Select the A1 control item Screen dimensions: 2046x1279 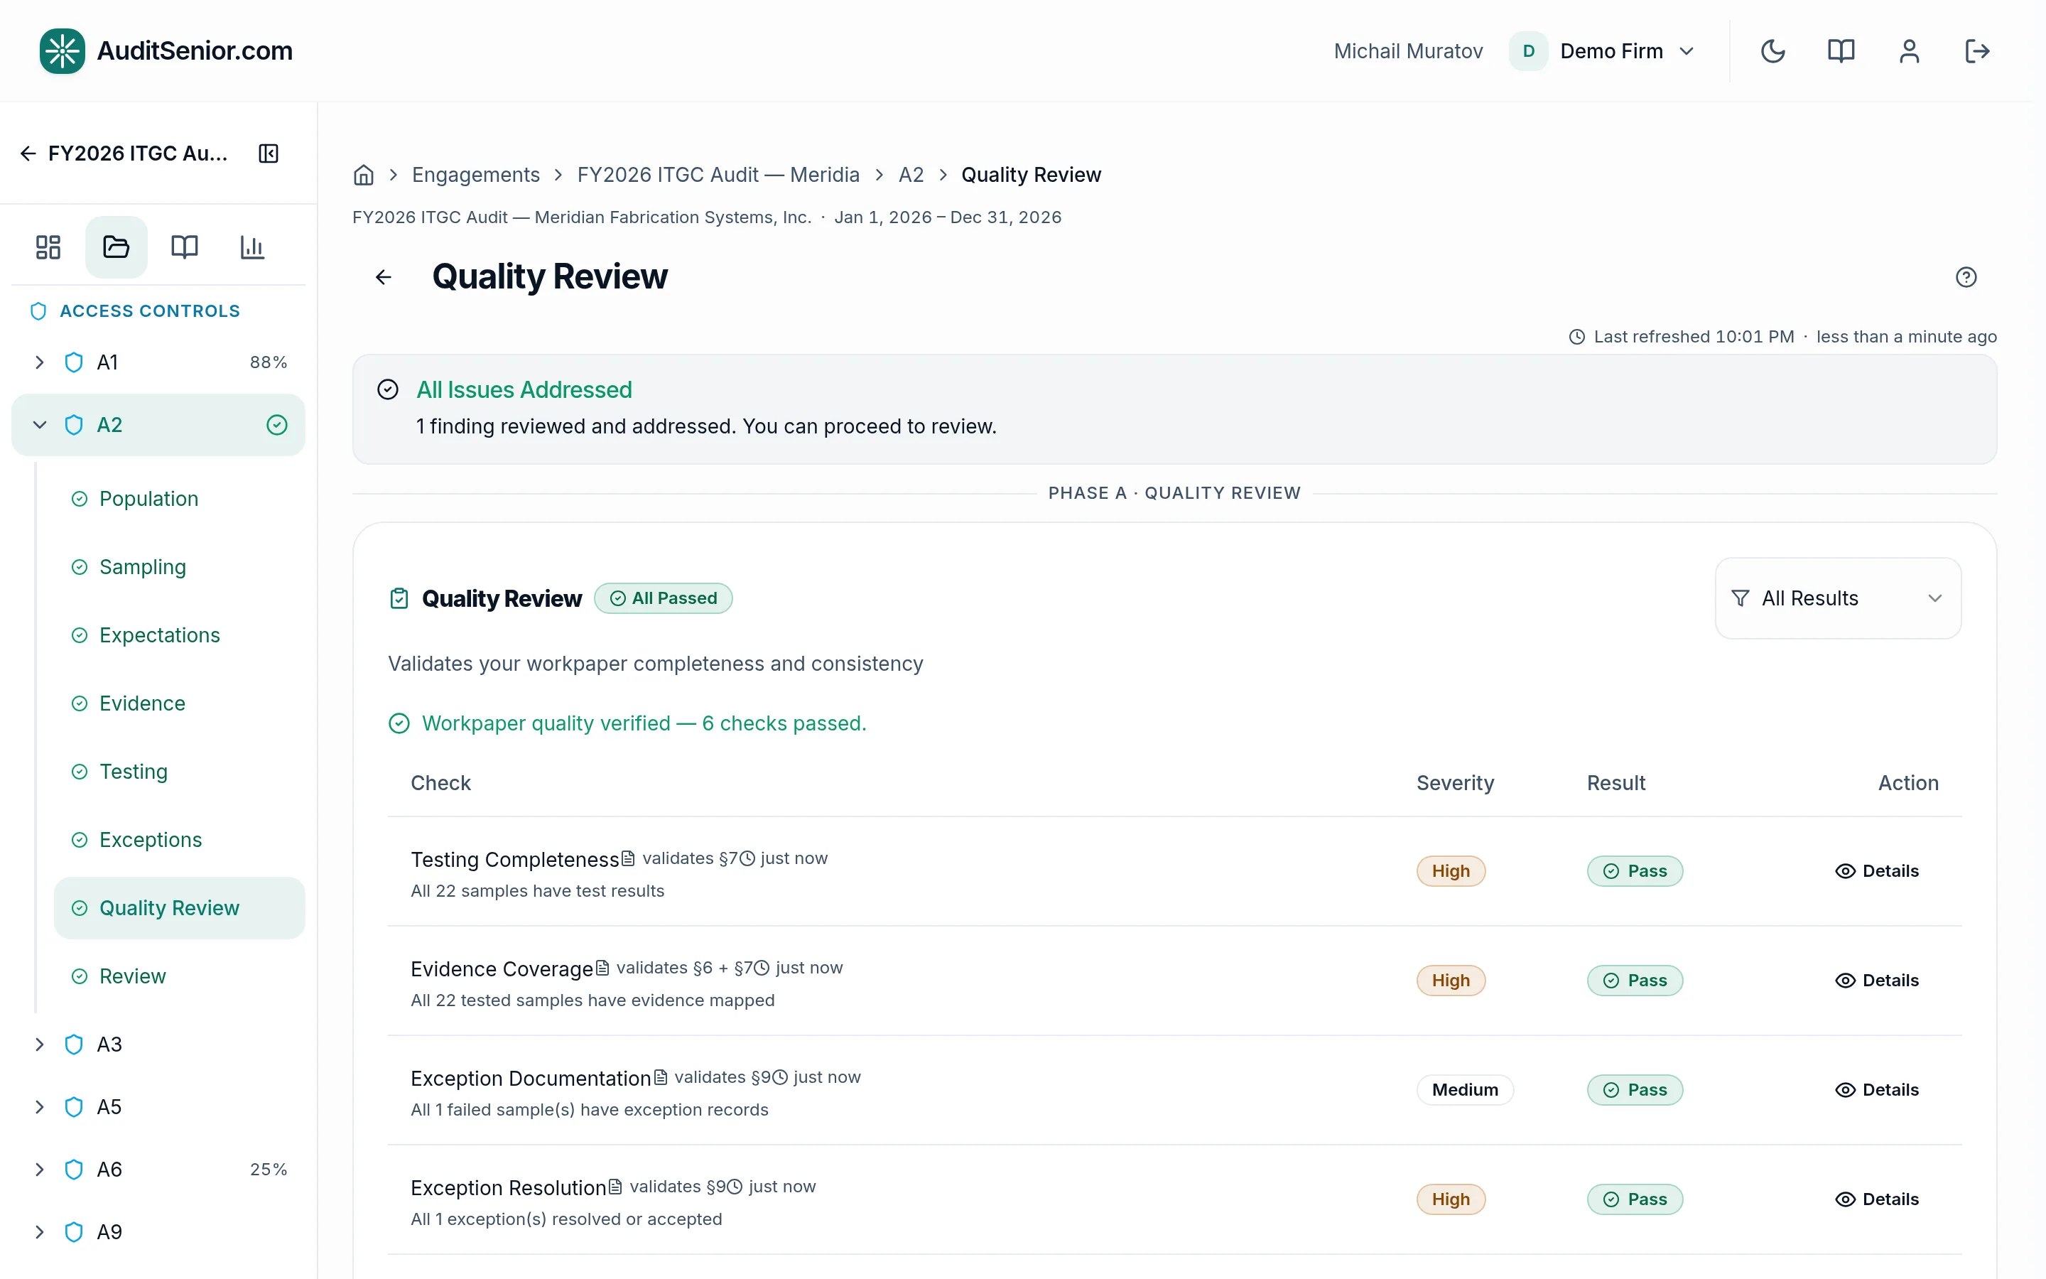pos(158,362)
